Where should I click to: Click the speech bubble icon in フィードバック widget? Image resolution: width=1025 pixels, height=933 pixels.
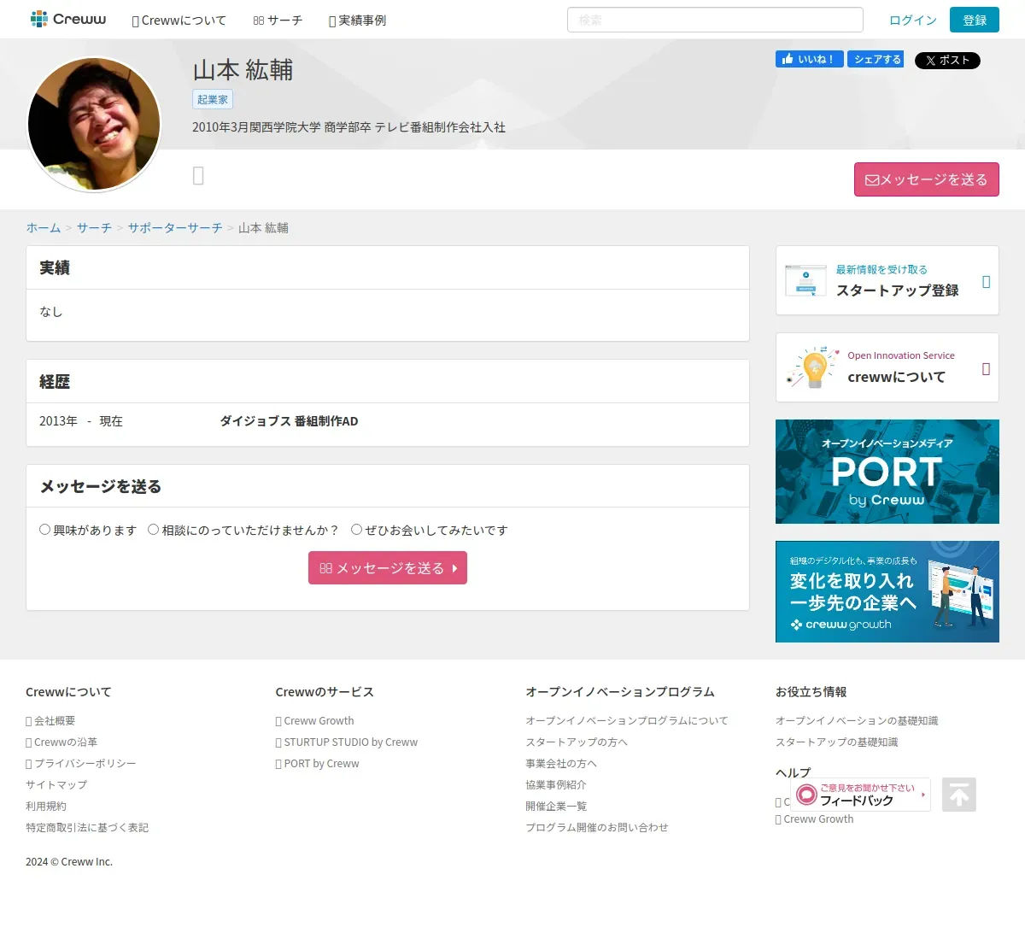coord(806,795)
